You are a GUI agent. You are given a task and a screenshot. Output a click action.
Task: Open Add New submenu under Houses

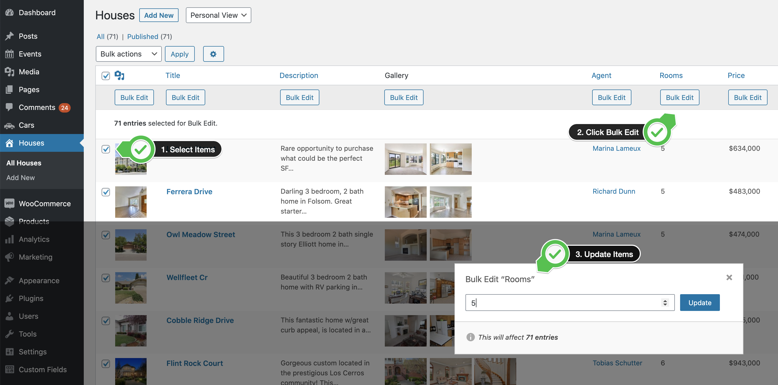pyautogui.click(x=20, y=178)
